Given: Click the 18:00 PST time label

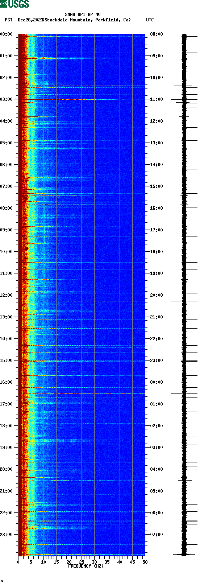Looking at the screenshot, I should [6, 426].
